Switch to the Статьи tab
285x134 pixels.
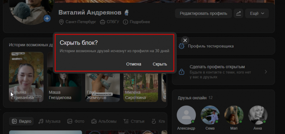pyautogui.click(x=134, y=121)
